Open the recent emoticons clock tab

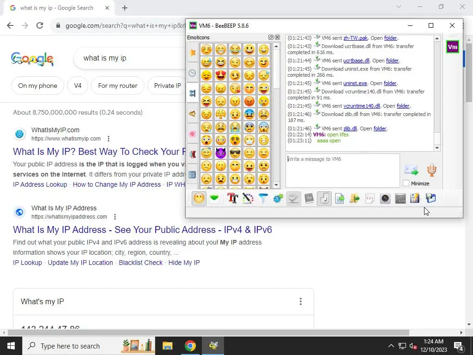[193, 73]
